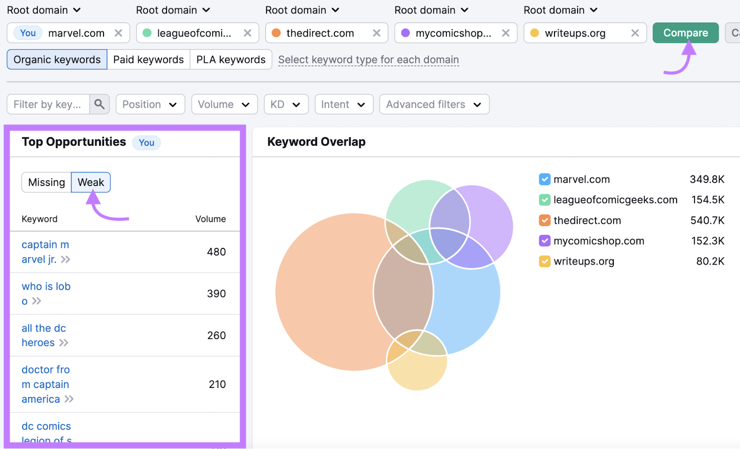Open the Position filter dropdown
Viewport: 740px width, 449px height.
click(150, 105)
